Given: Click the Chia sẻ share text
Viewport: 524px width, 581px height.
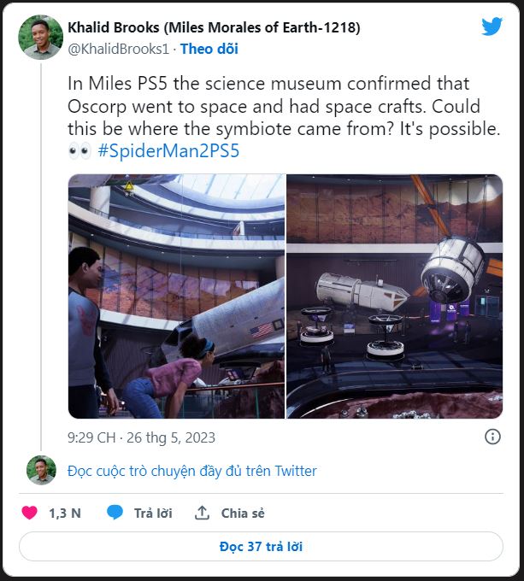Looking at the screenshot, I should (243, 513).
